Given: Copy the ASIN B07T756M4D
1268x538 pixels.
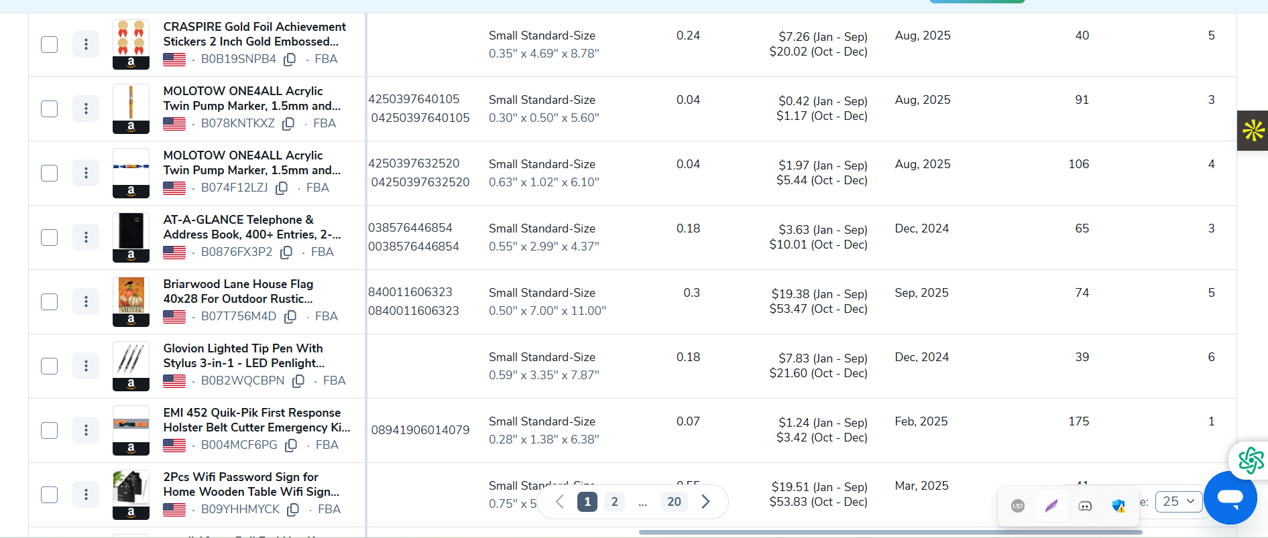Looking at the screenshot, I should coord(290,317).
